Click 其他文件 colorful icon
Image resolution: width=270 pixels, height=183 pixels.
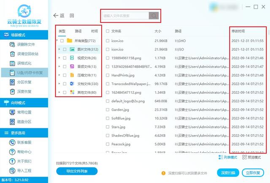pyautogui.click(x=72, y=92)
